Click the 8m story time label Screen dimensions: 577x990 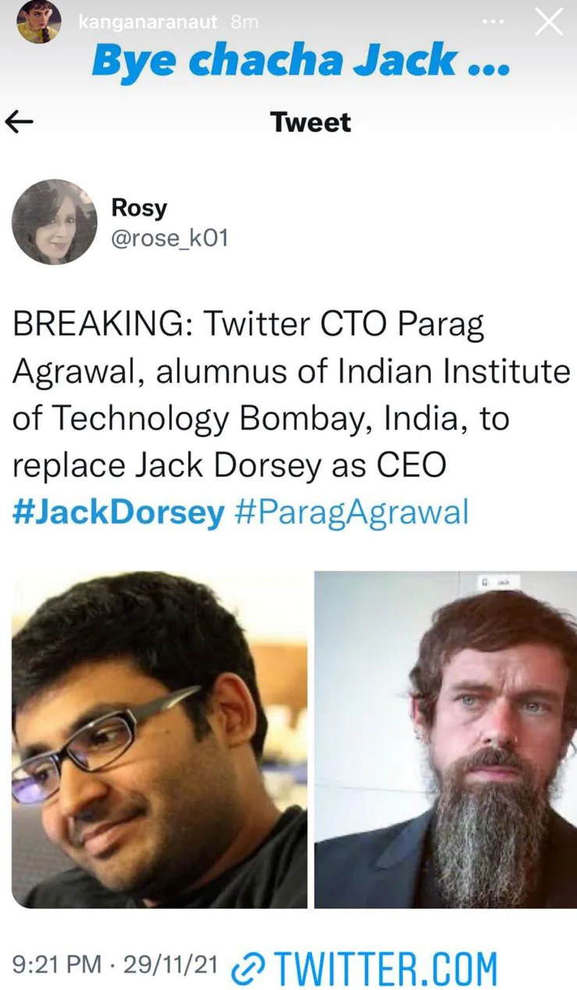click(244, 22)
